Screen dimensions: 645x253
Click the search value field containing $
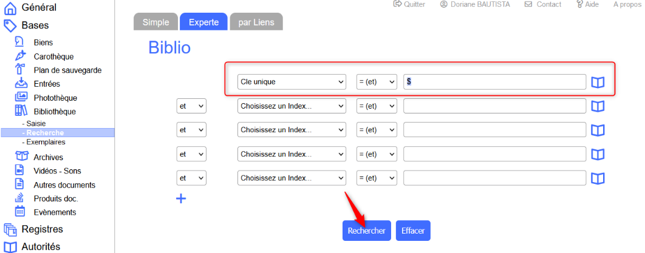click(494, 81)
